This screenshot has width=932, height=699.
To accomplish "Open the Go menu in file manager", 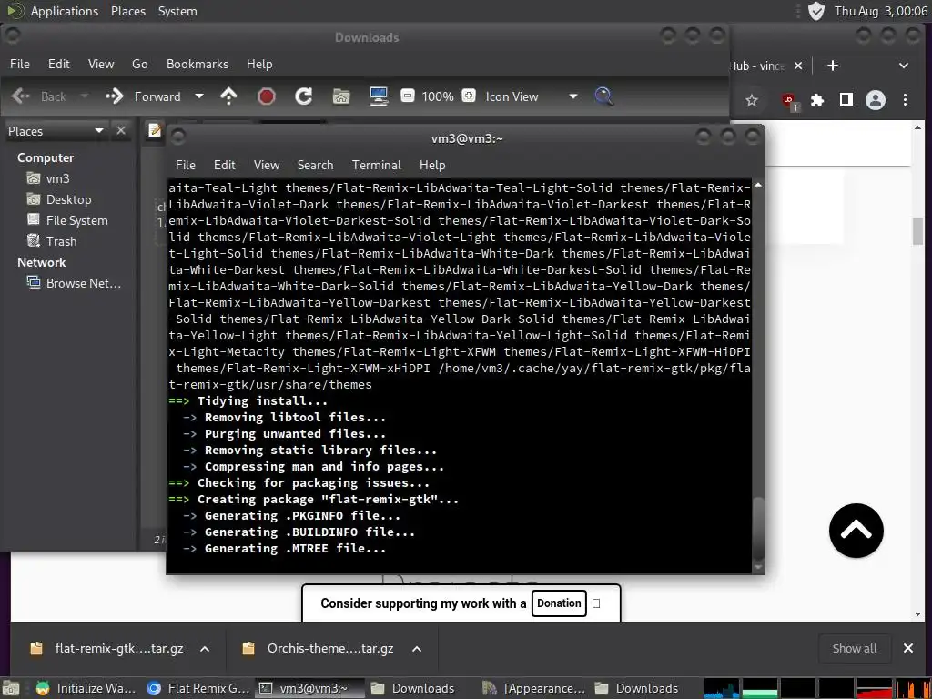I will pos(139,64).
